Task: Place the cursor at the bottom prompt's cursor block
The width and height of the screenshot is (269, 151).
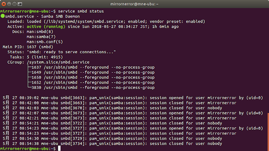Action: 59,148
